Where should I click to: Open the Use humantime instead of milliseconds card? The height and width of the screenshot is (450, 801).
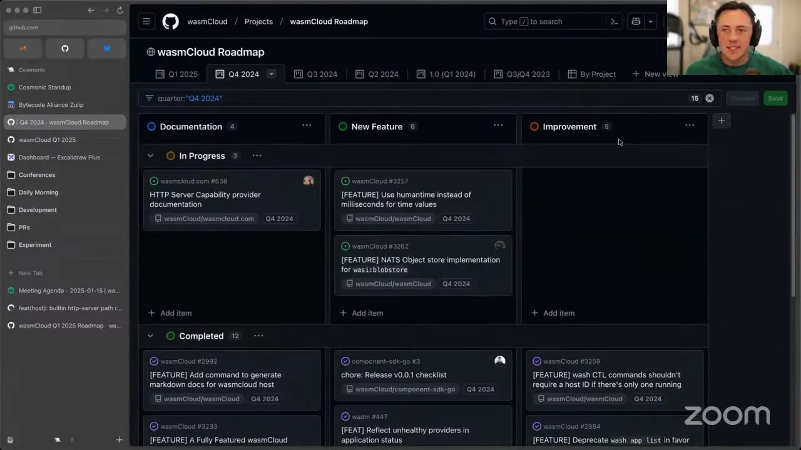[x=423, y=200]
